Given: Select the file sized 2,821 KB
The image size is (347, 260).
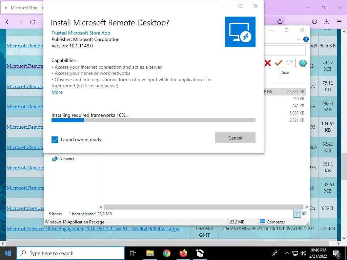Looking at the screenshot, I should coord(297,120).
